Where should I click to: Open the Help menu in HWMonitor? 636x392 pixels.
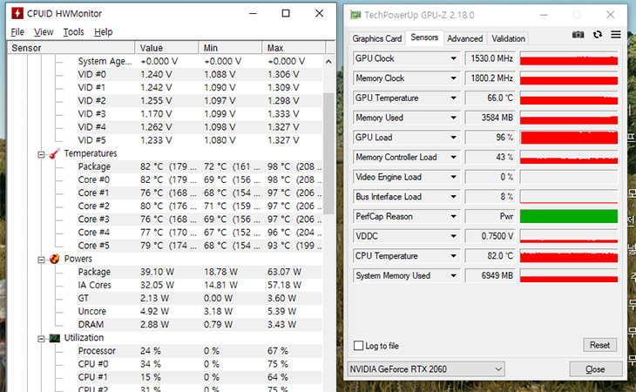[x=104, y=32]
